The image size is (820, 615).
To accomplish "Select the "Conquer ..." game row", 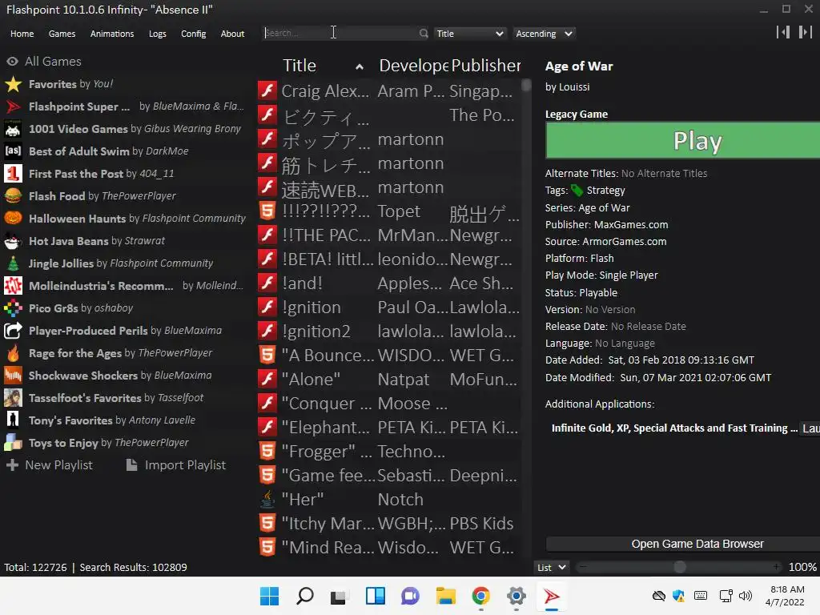I will point(389,404).
